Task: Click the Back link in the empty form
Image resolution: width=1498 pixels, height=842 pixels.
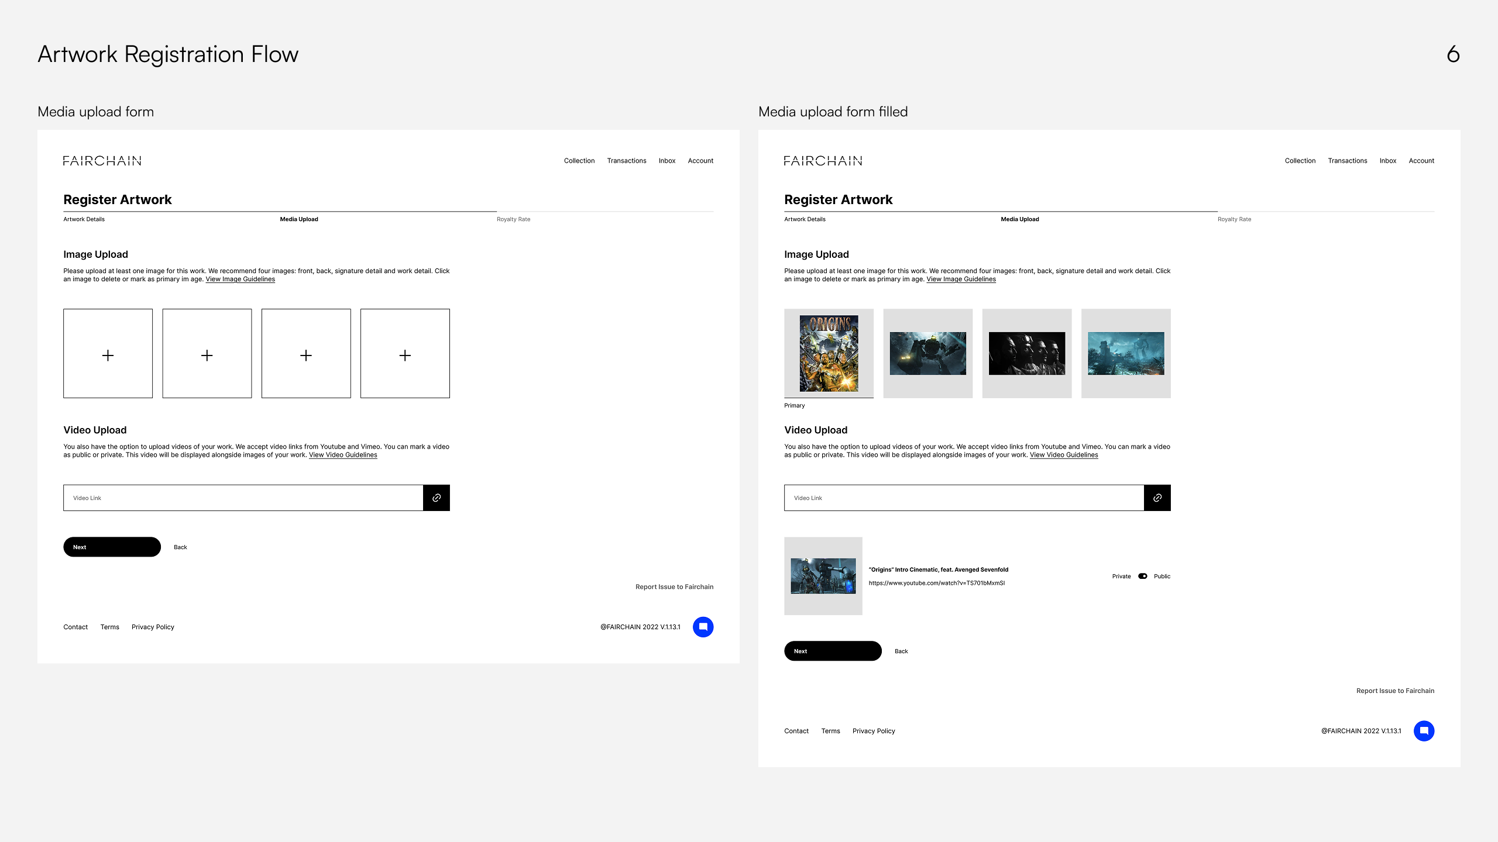Action: point(180,547)
